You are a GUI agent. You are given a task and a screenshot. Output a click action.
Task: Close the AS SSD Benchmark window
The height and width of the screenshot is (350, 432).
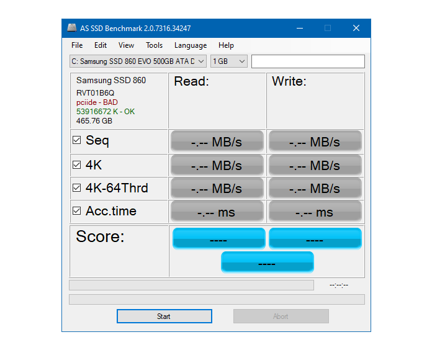pos(356,28)
